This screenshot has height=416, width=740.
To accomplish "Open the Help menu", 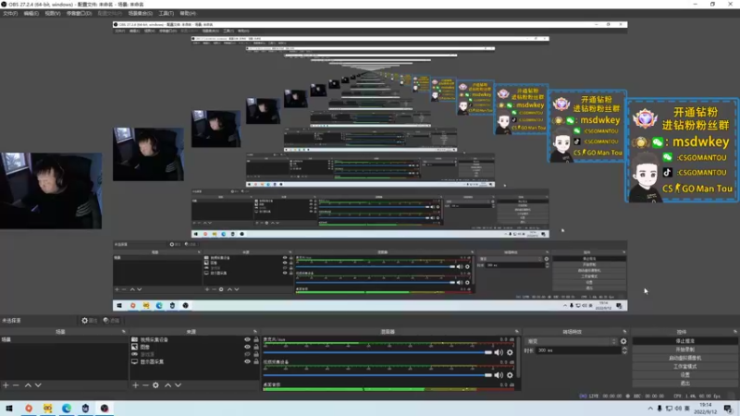I will click(188, 13).
